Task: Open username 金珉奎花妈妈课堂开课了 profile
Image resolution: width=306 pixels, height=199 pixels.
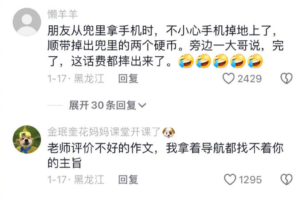Action: click(104, 132)
